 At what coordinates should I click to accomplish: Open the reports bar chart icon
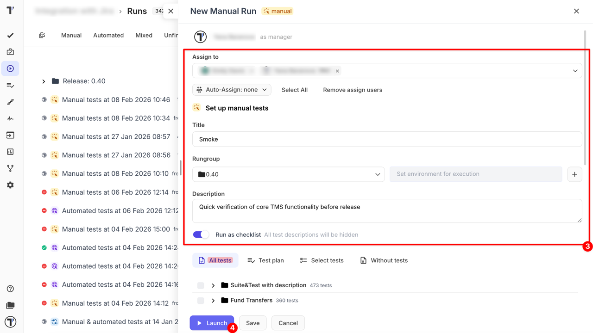click(10, 152)
